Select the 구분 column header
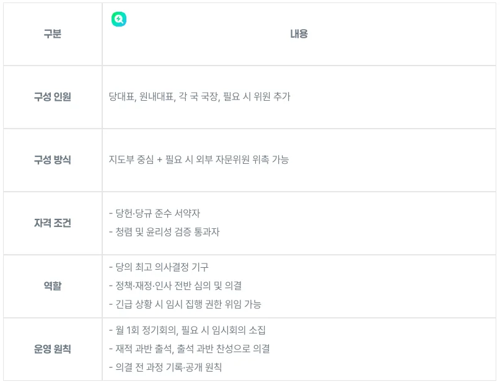This screenshot has height=384, width=500. coord(53,35)
